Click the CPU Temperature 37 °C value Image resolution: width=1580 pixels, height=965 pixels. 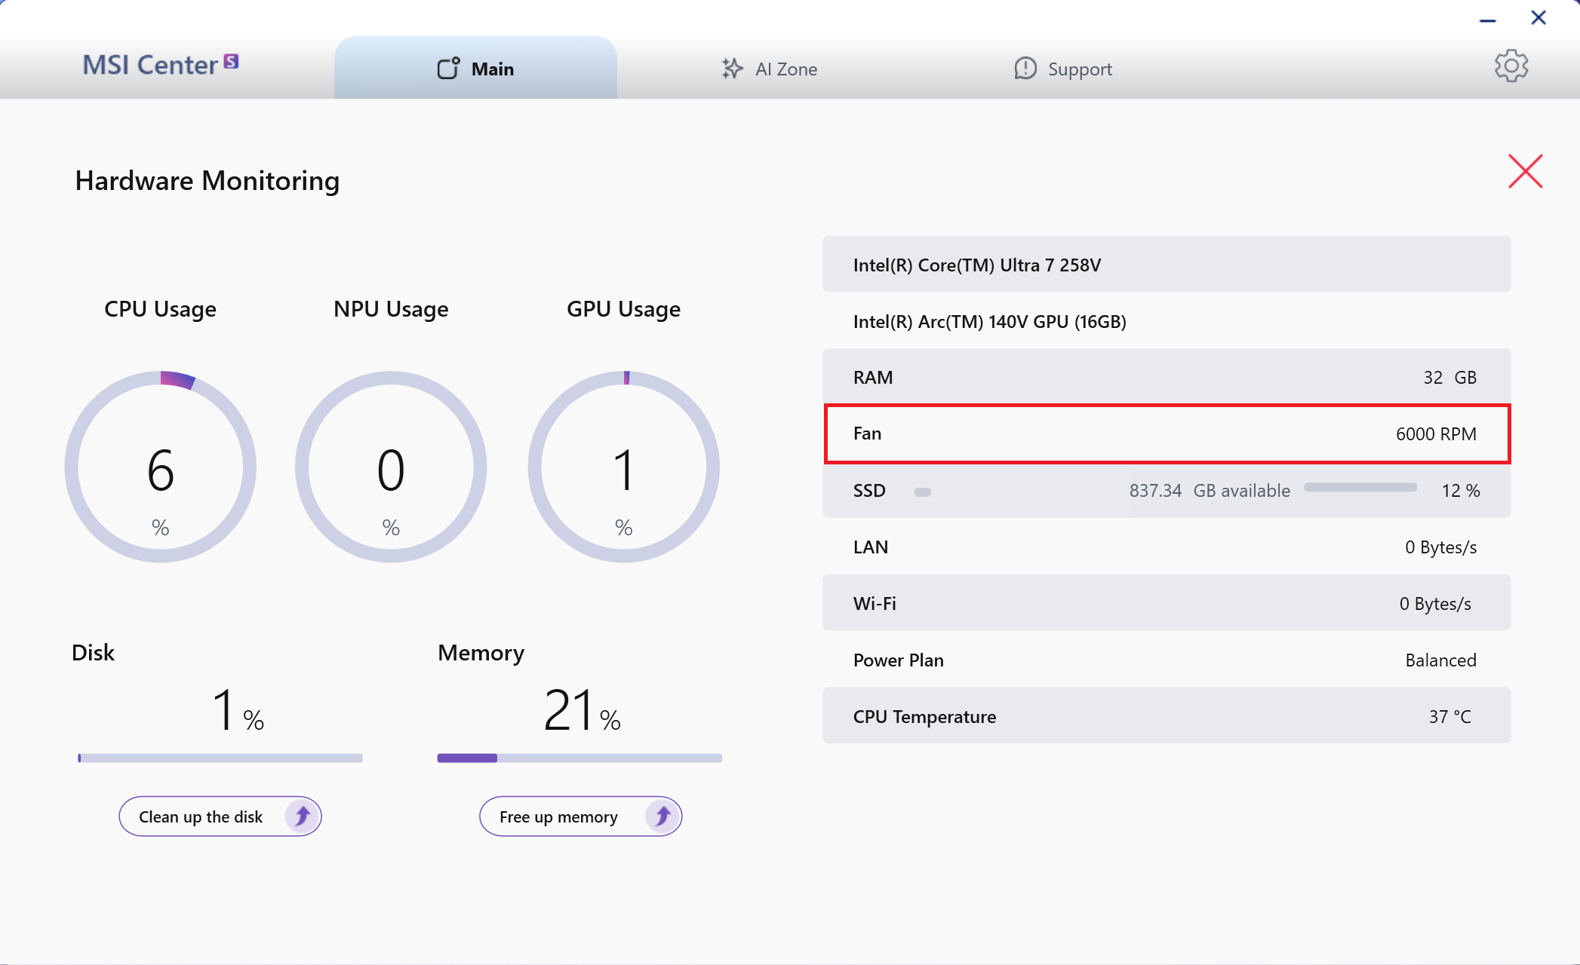1449,716
